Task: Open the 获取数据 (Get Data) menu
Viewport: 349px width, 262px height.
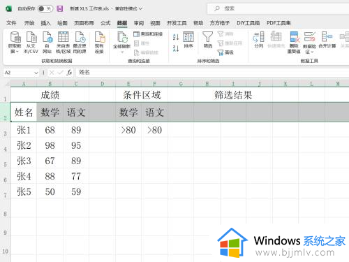Action: coord(15,43)
